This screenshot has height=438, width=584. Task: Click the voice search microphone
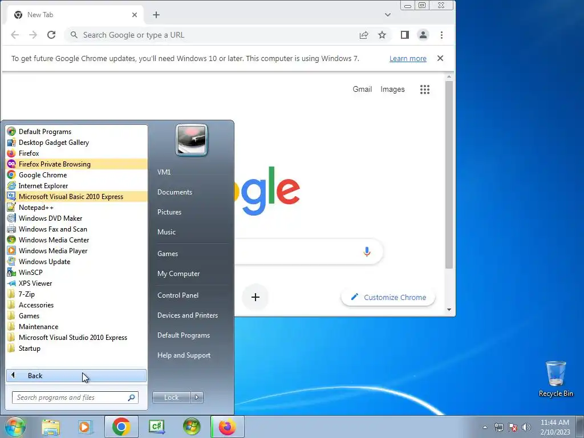click(367, 252)
